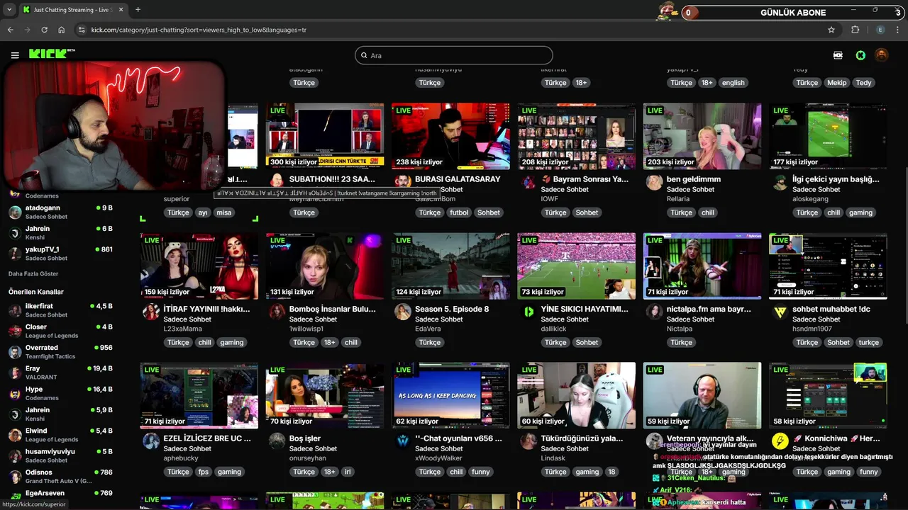Open the ben geldimmm stream thumbnail
The height and width of the screenshot is (510, 908).
tap(702, 135)
